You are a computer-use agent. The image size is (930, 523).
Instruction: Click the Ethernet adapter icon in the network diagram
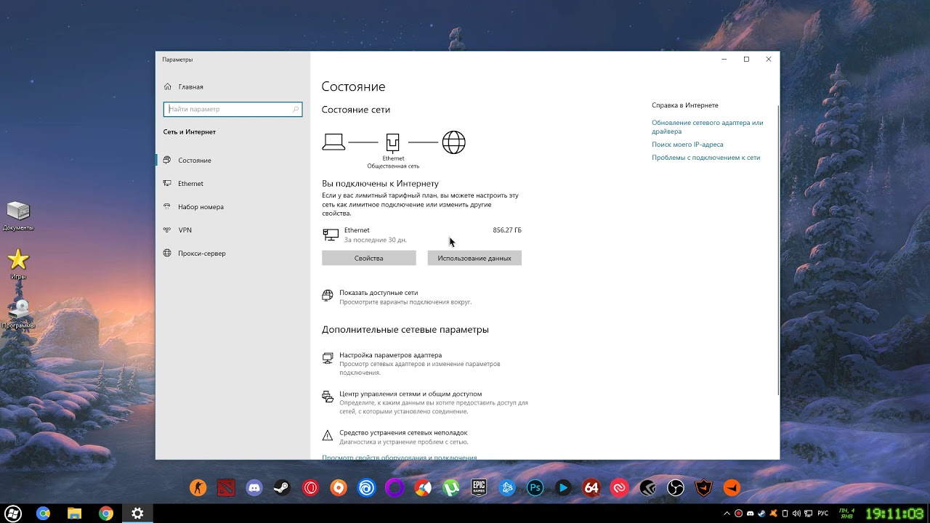(x=393, y=142)
